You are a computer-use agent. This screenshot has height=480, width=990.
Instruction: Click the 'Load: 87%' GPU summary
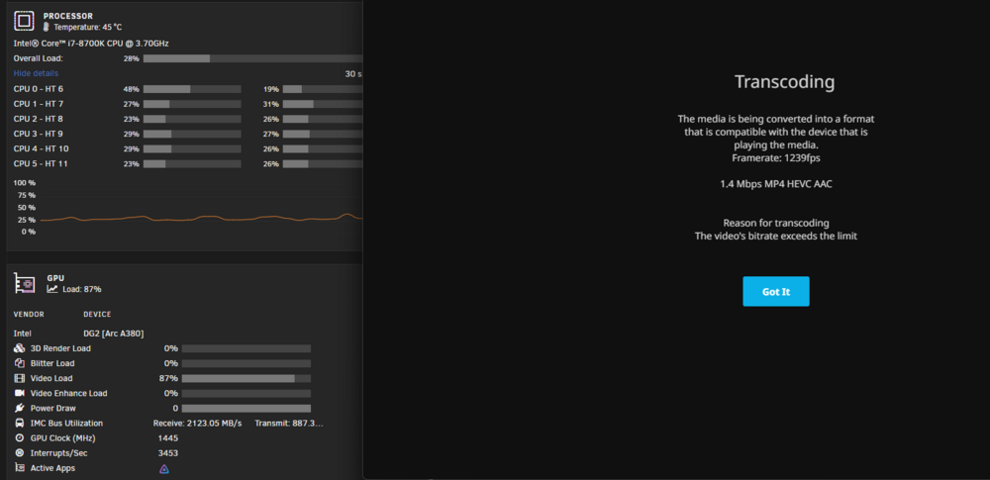(82, 289)
